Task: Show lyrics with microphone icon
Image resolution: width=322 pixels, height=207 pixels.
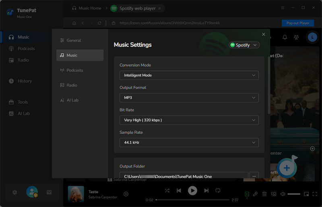Action: [255, 194]
